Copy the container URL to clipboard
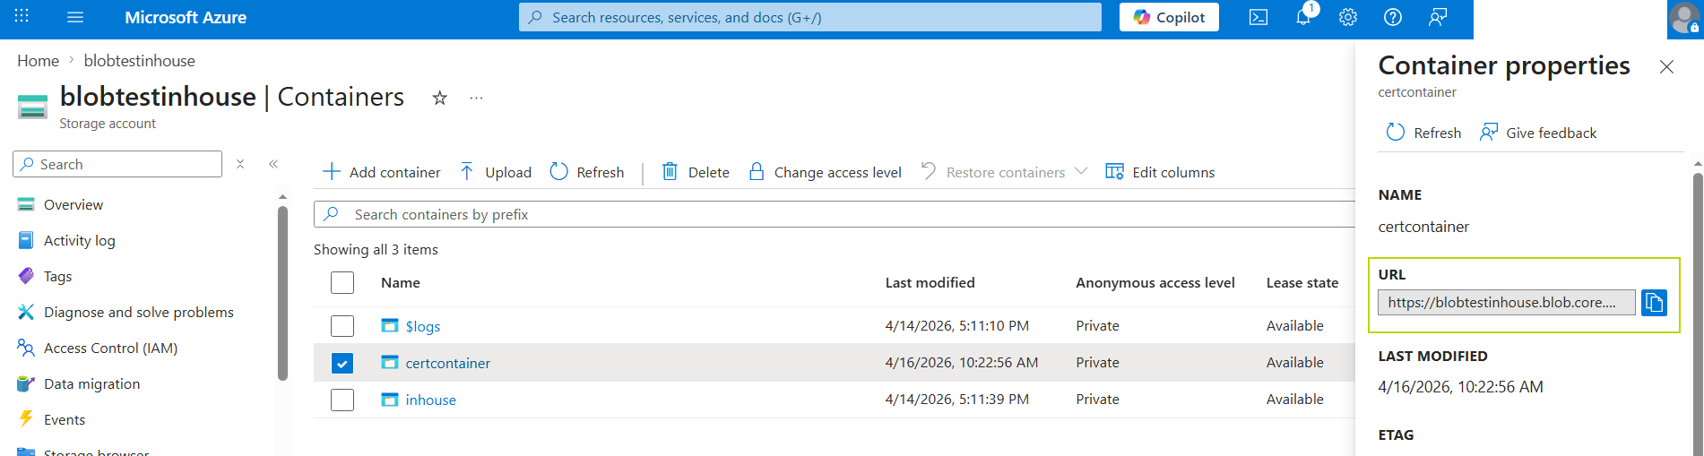The height and width of the screenshot is (456, 1704). [1654, 303]
